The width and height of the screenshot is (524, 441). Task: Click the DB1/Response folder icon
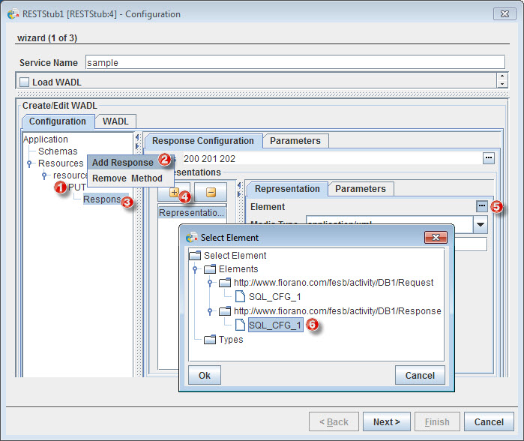point(225,311)
